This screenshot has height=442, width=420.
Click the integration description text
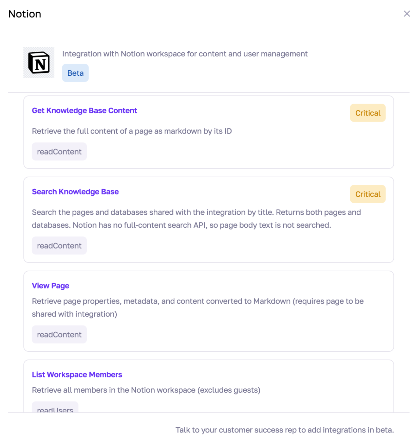(185, 54)
